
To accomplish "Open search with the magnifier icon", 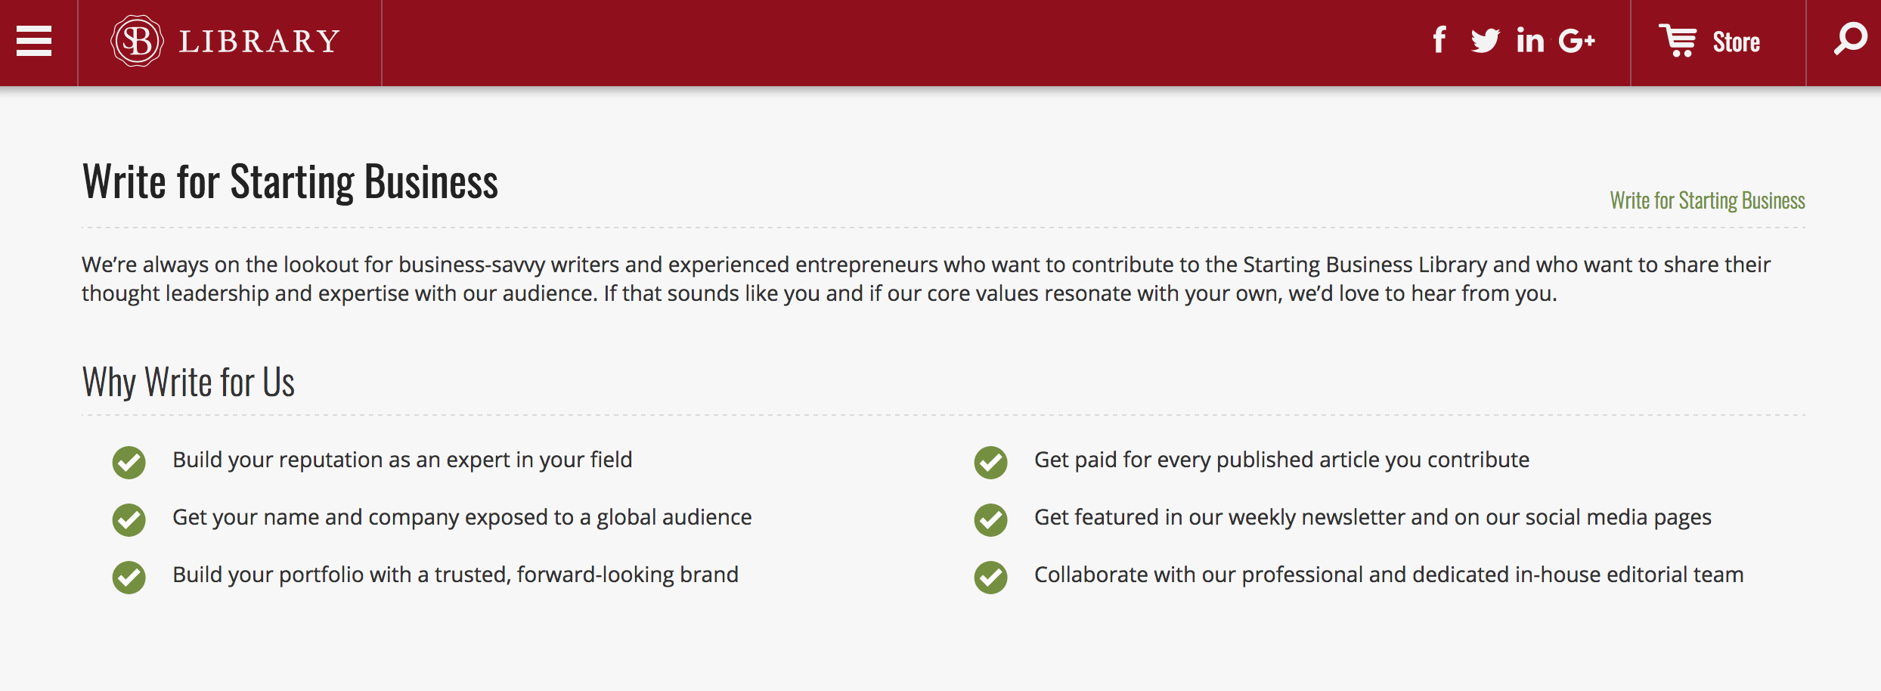I will click(1851, 39).
